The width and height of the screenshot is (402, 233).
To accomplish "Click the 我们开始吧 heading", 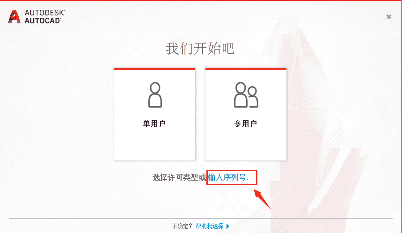I will point(200,49).
